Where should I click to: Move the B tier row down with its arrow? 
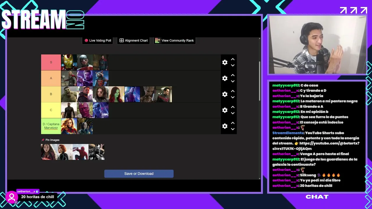coord(233,98)
